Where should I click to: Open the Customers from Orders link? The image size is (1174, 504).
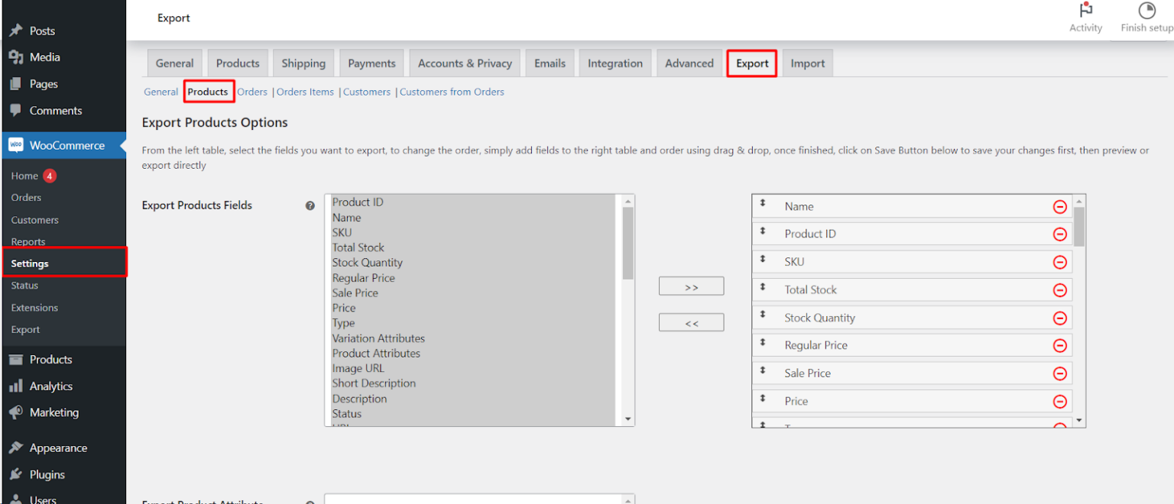pyautogui.click(x=452, y=91)
